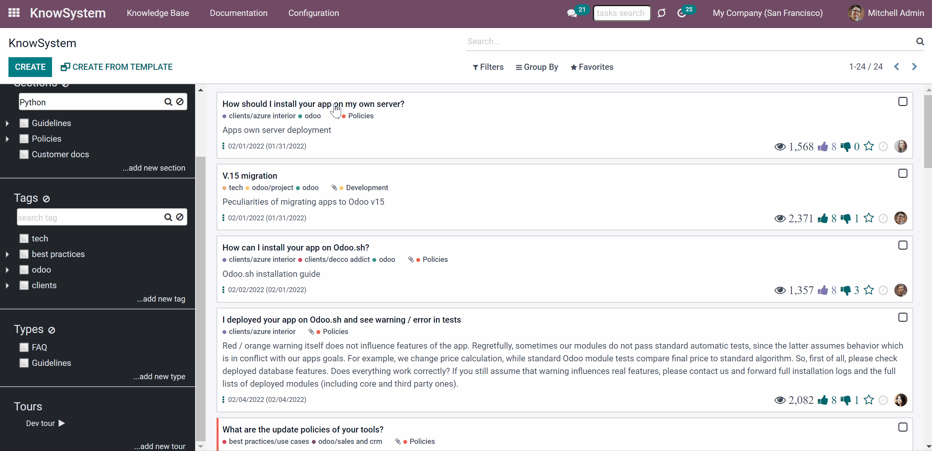Image resolution: width=932 pixels, height=451 pixels.
Task: Click the main search magnifier icon
Action: [x=920, y=41]
